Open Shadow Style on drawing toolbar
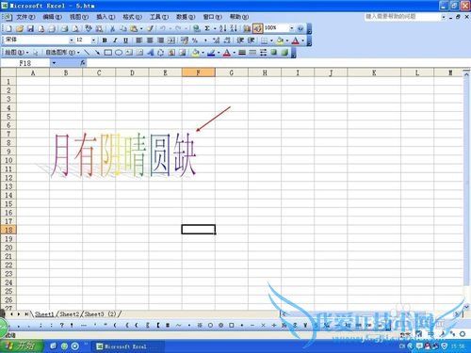 (x=274, y=53)
